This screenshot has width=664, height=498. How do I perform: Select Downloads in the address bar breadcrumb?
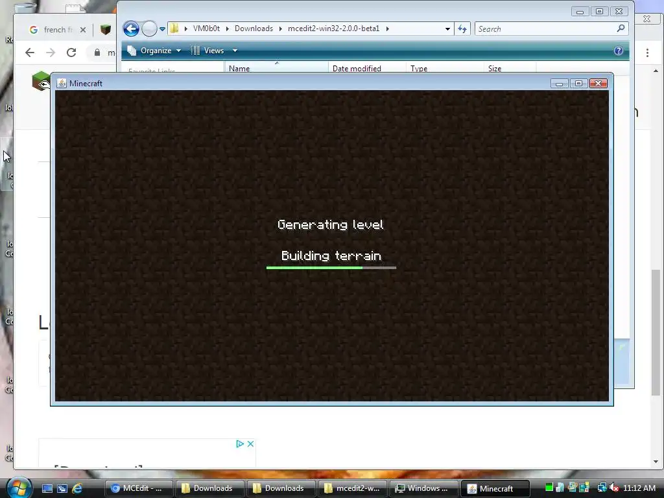click(254, 29)
